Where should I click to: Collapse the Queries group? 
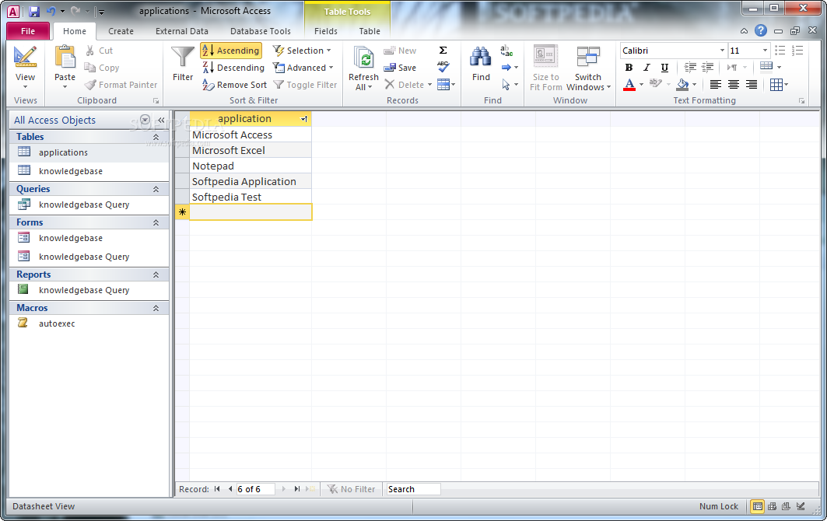tap(156, 189)
